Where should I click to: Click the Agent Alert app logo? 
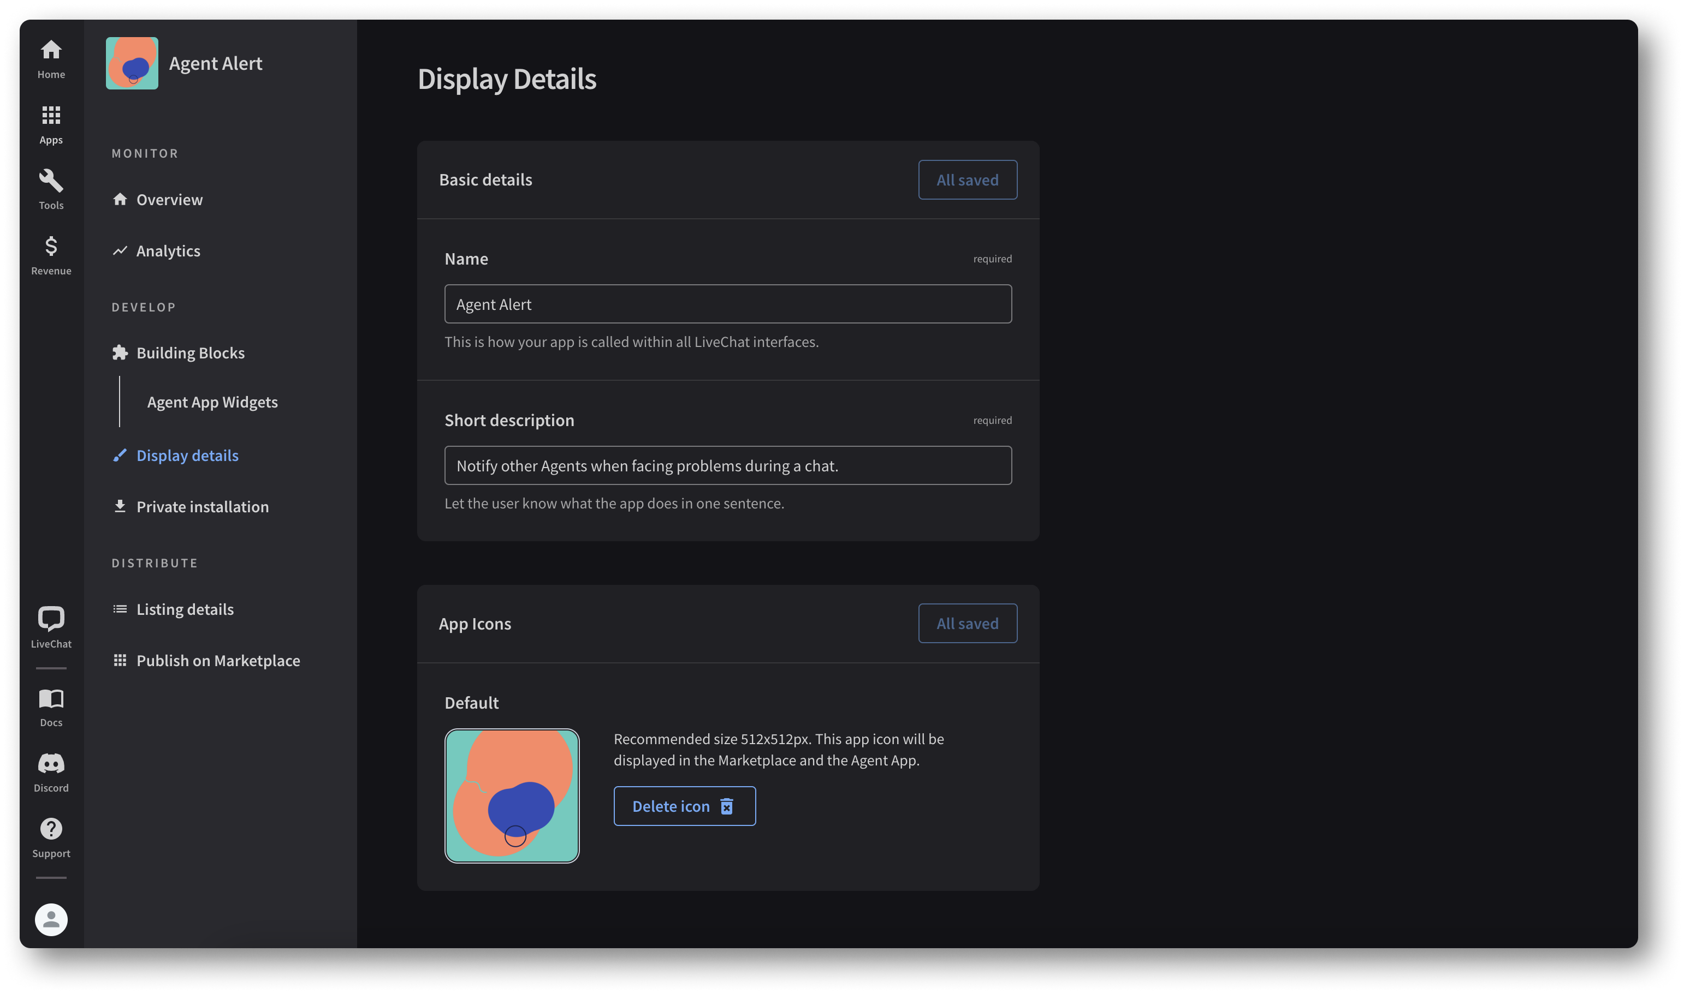coord(132,63)
